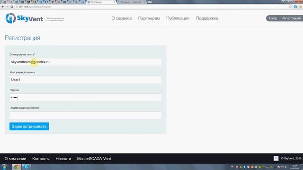Click the Пароль password field

[86, 98]
